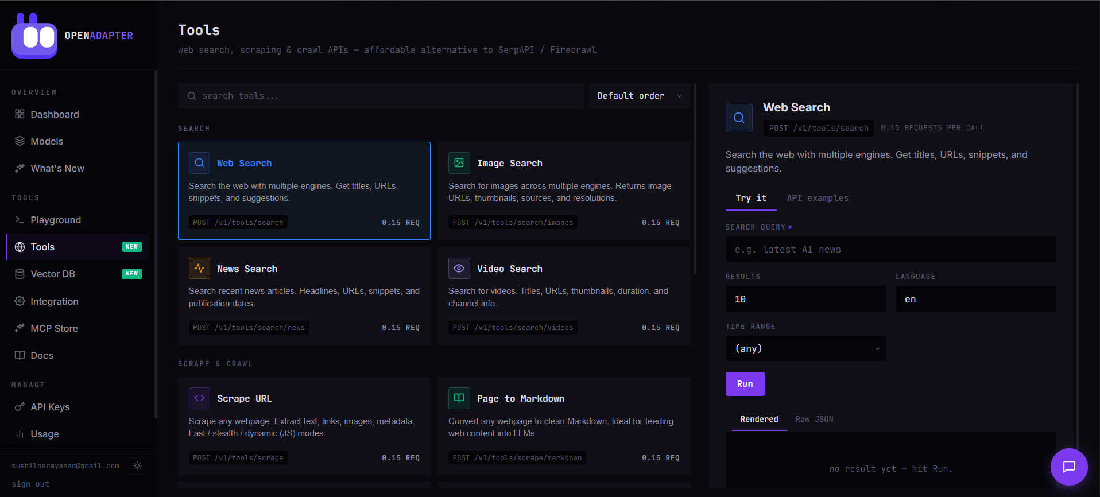Open the chat support bubble

1069,467
